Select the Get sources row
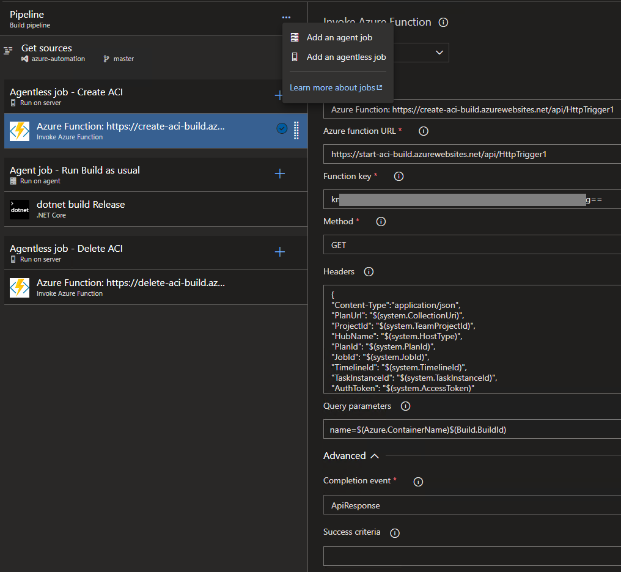The height and width of the screenshot is (572, 621). point(153,53)
